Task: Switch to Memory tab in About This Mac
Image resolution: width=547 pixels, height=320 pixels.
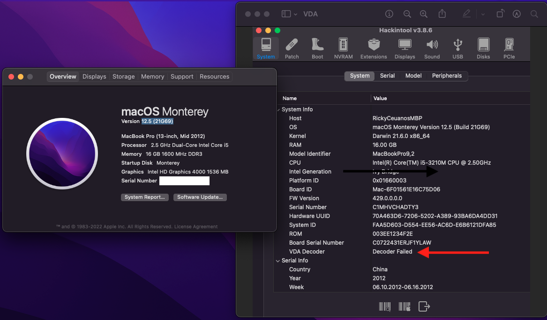Action: pyautogui.click(x=152, y=77)
